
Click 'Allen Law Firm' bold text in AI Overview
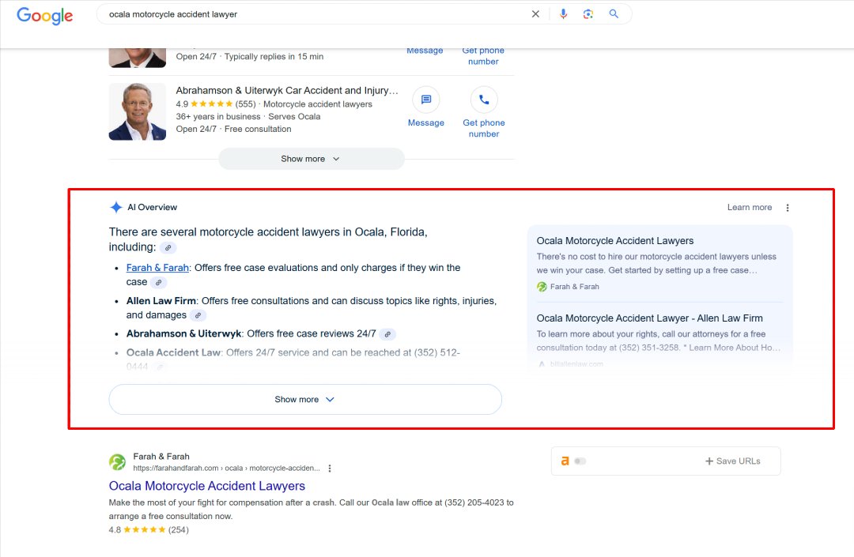(x=161, y=301)
